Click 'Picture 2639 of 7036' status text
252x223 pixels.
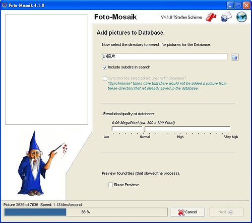click(42, 205)
